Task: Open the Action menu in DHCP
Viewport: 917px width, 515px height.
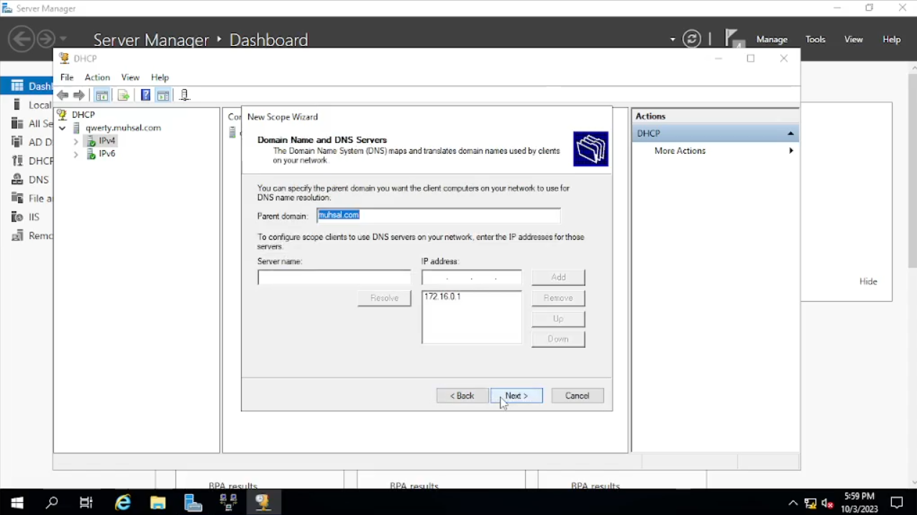Action: (x=97, y=78)
